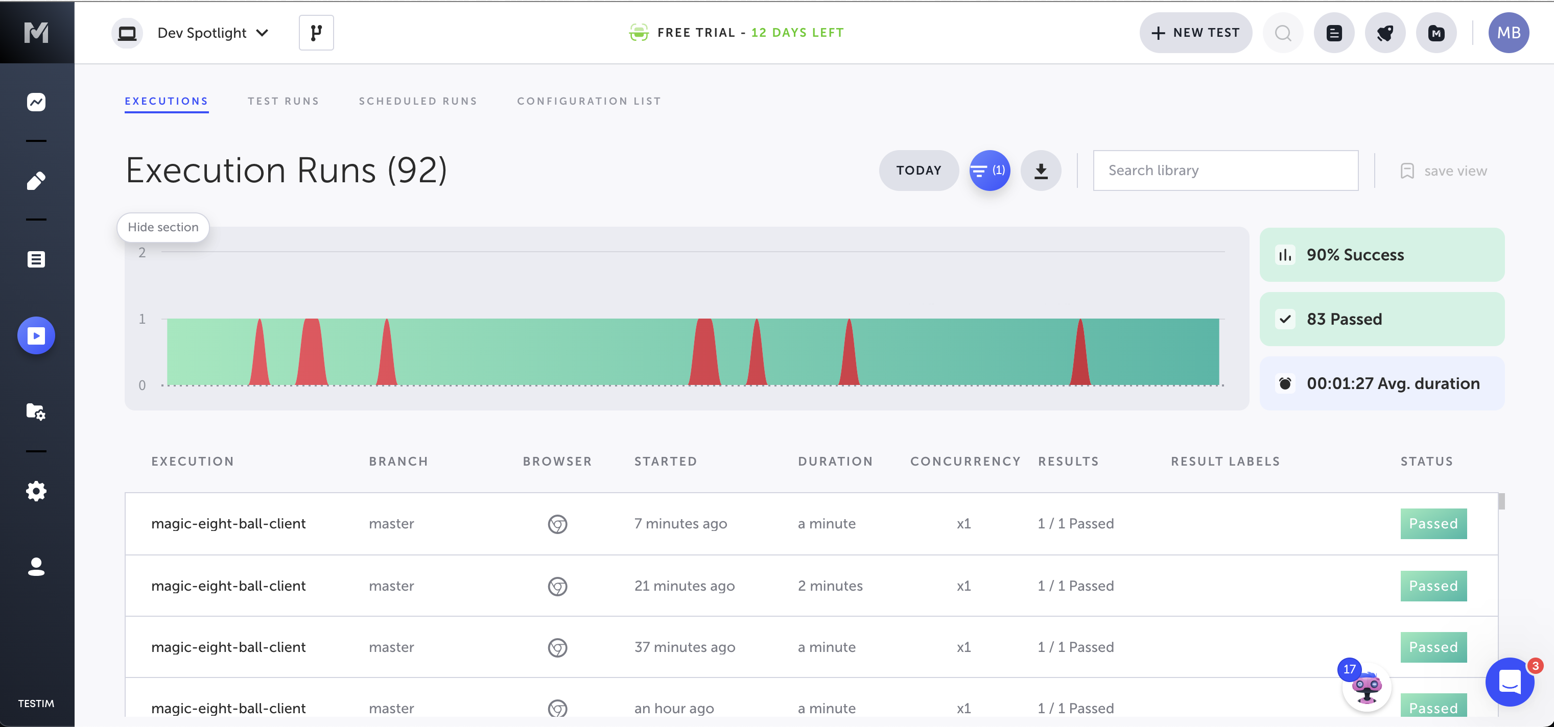Open the TODAY date range selector
The height and width of the screenshot is (727, 1554).
(918, 171)
